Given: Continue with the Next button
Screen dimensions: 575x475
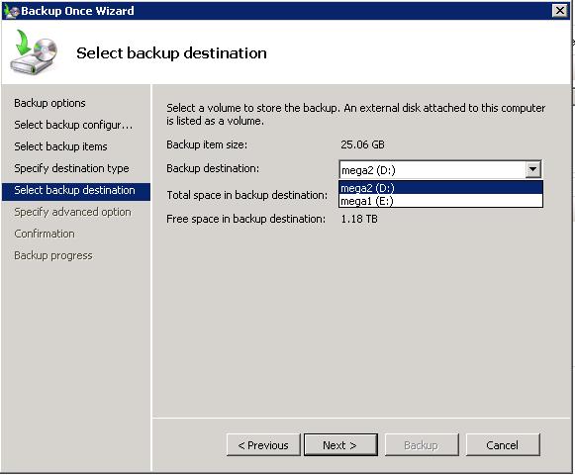Looking at the screenshot, I should click(x=340, y=445).
